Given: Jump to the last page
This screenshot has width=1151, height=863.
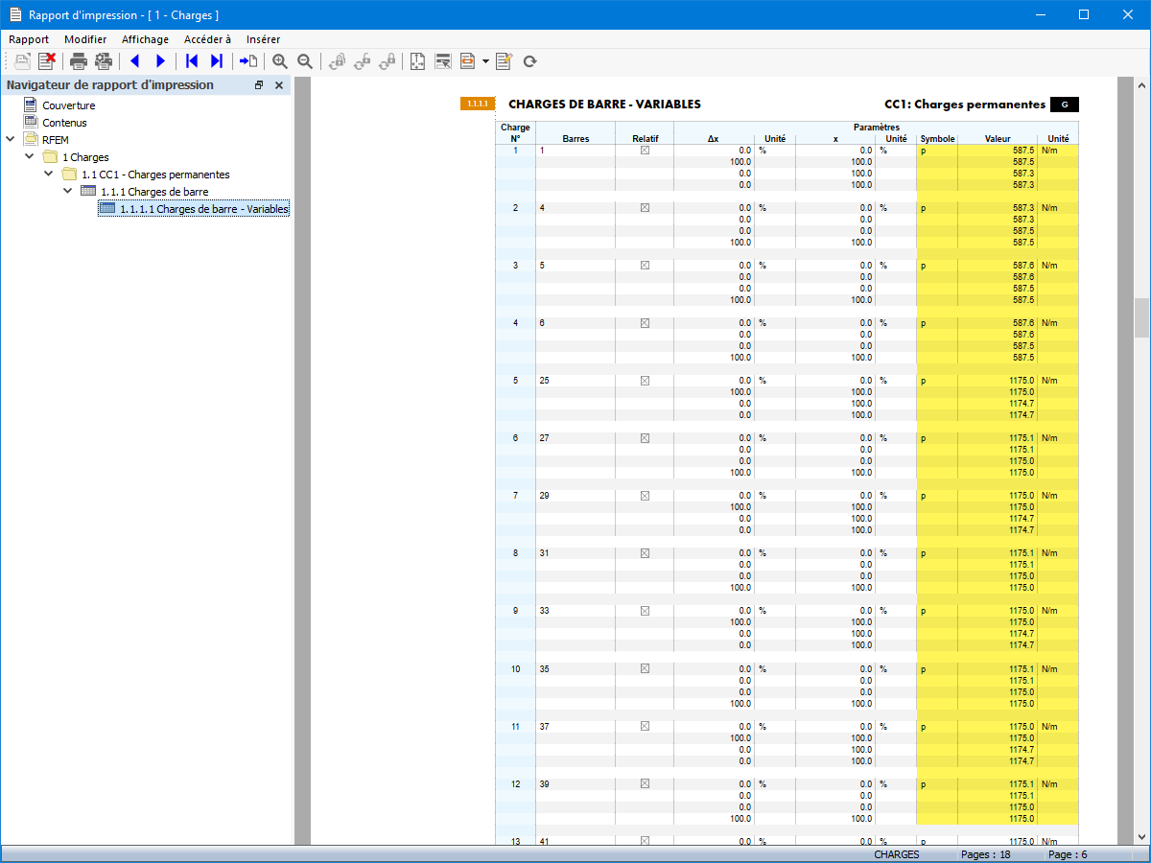Looking at the screenshot, I should [x=217, y=61].
